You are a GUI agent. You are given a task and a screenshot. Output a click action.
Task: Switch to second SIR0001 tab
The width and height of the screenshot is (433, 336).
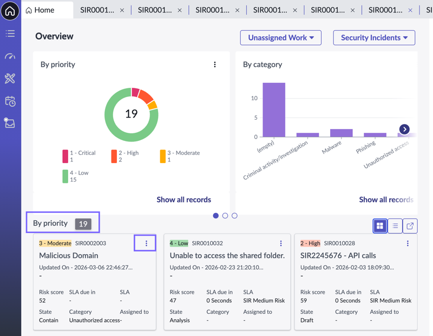click(x=155, y=10)
